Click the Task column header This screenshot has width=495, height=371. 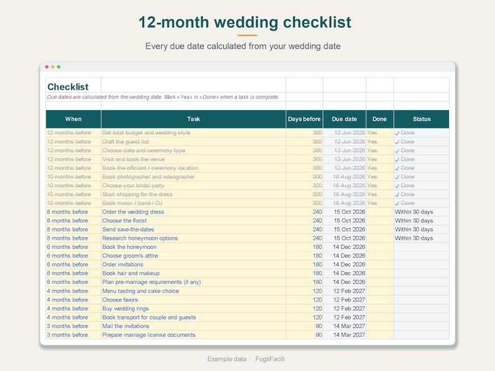193,119
